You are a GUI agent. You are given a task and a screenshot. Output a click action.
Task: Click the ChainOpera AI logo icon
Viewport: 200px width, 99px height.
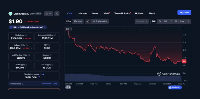tap(10, 14)
